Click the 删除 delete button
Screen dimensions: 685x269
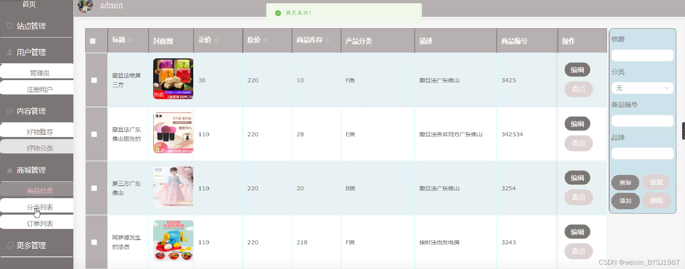[657, 201]
